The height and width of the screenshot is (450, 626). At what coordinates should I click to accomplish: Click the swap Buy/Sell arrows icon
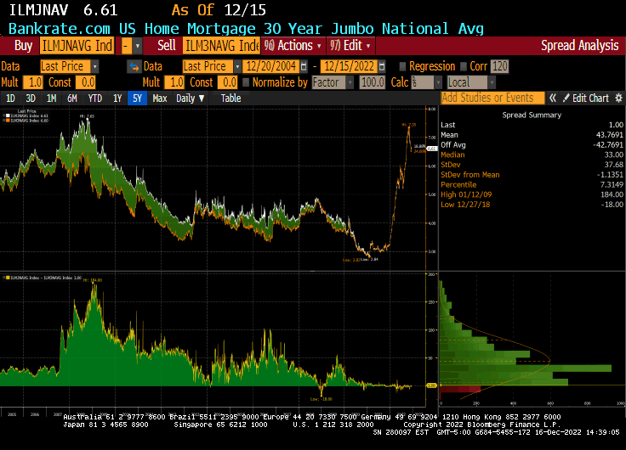click(133, 66)
